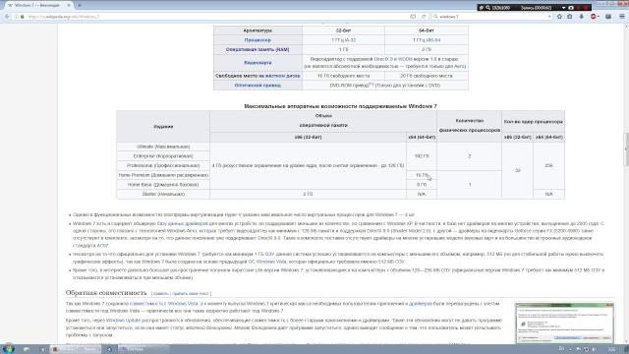
Task: Click the '192 ГБ' memory cell
Action: point(422,156)
